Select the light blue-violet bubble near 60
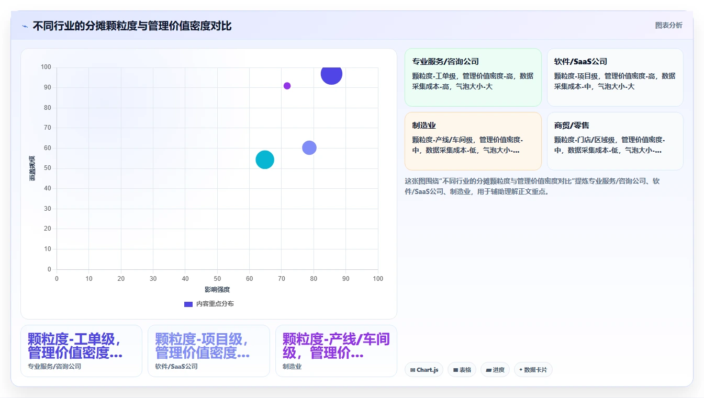The height and width of the screenshot is (398, 704). coord(309,147)
